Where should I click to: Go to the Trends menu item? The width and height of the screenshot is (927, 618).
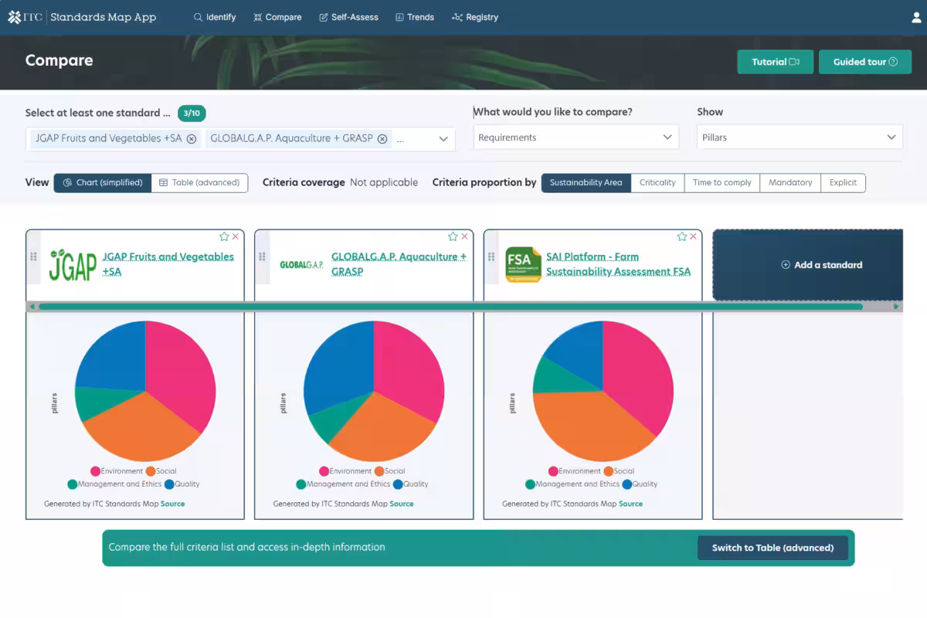414,17
